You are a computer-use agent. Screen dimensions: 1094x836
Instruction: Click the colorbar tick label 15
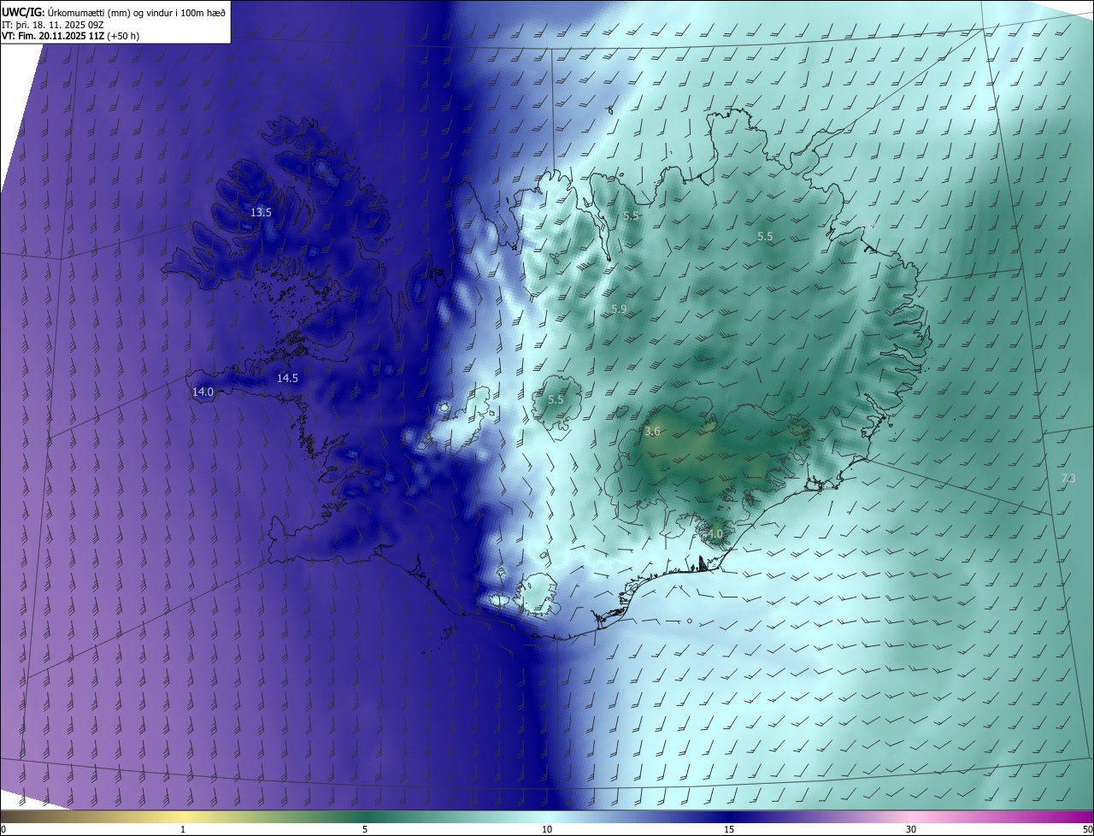[x=729, y=829]
